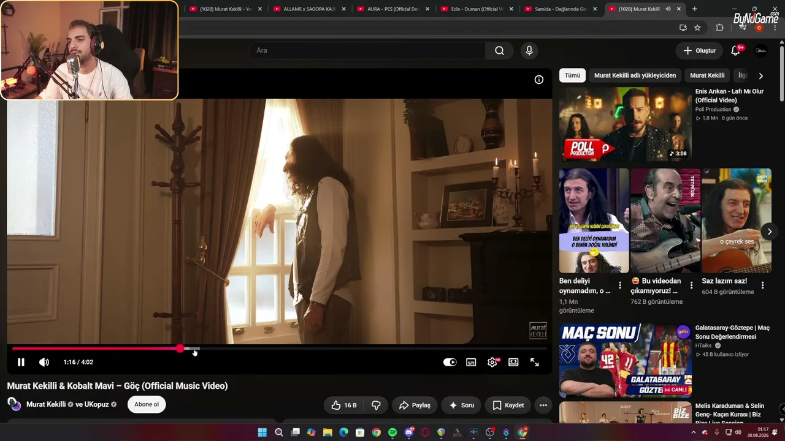Open Discord from the taskbar
Screen dimensions: 785x441
pos(409,432)
